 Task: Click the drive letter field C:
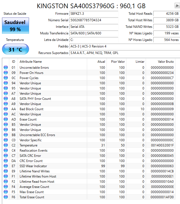pyautogui.click(x=94, y=40)
